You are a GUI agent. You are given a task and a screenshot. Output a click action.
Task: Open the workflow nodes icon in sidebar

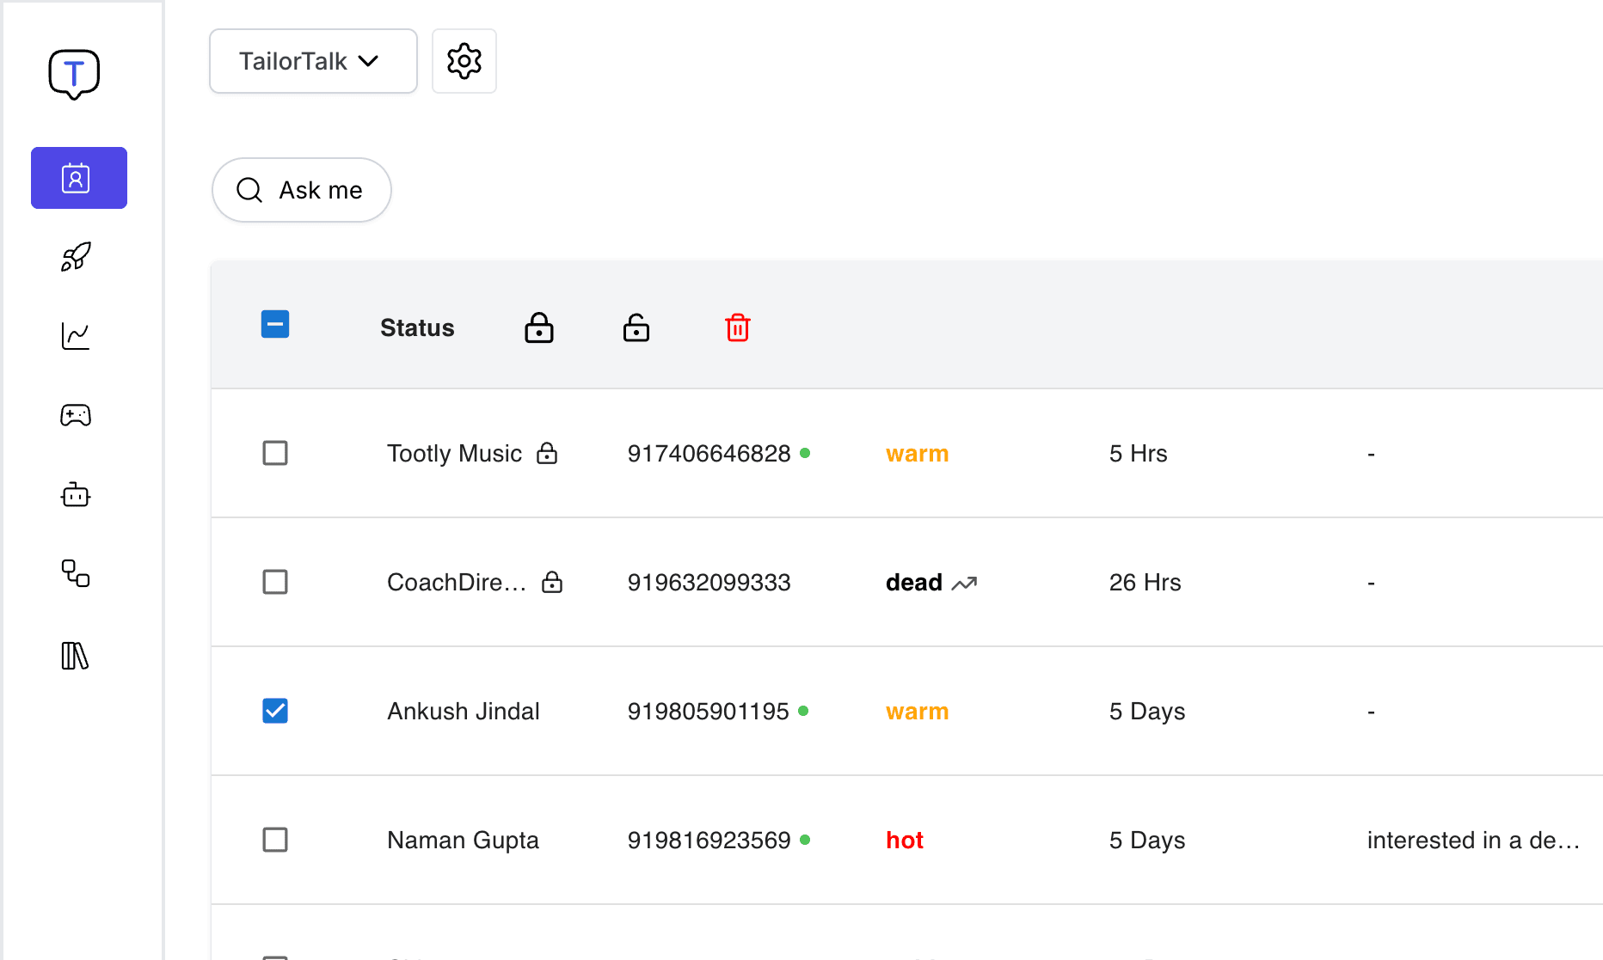pyautogui.click(x=76, y=573)
